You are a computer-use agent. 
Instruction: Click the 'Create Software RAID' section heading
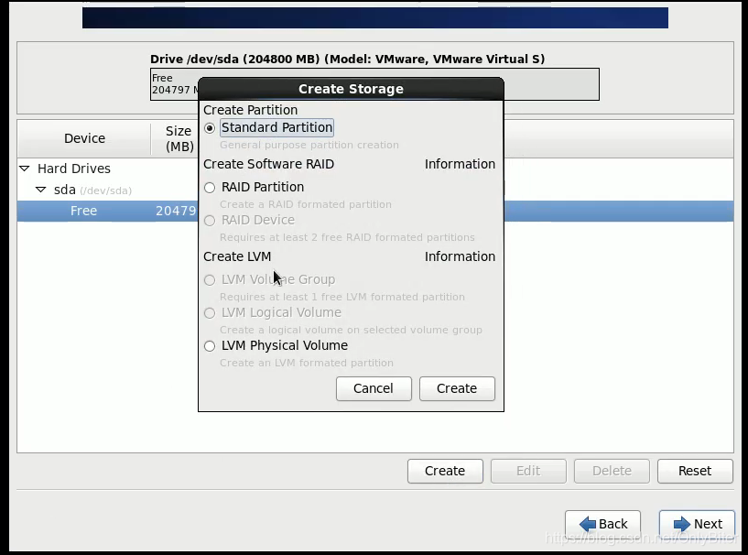coord(268,164)
